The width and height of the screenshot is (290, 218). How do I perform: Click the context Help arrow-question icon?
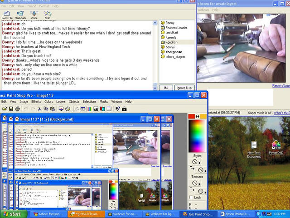(x=118, y=109)
